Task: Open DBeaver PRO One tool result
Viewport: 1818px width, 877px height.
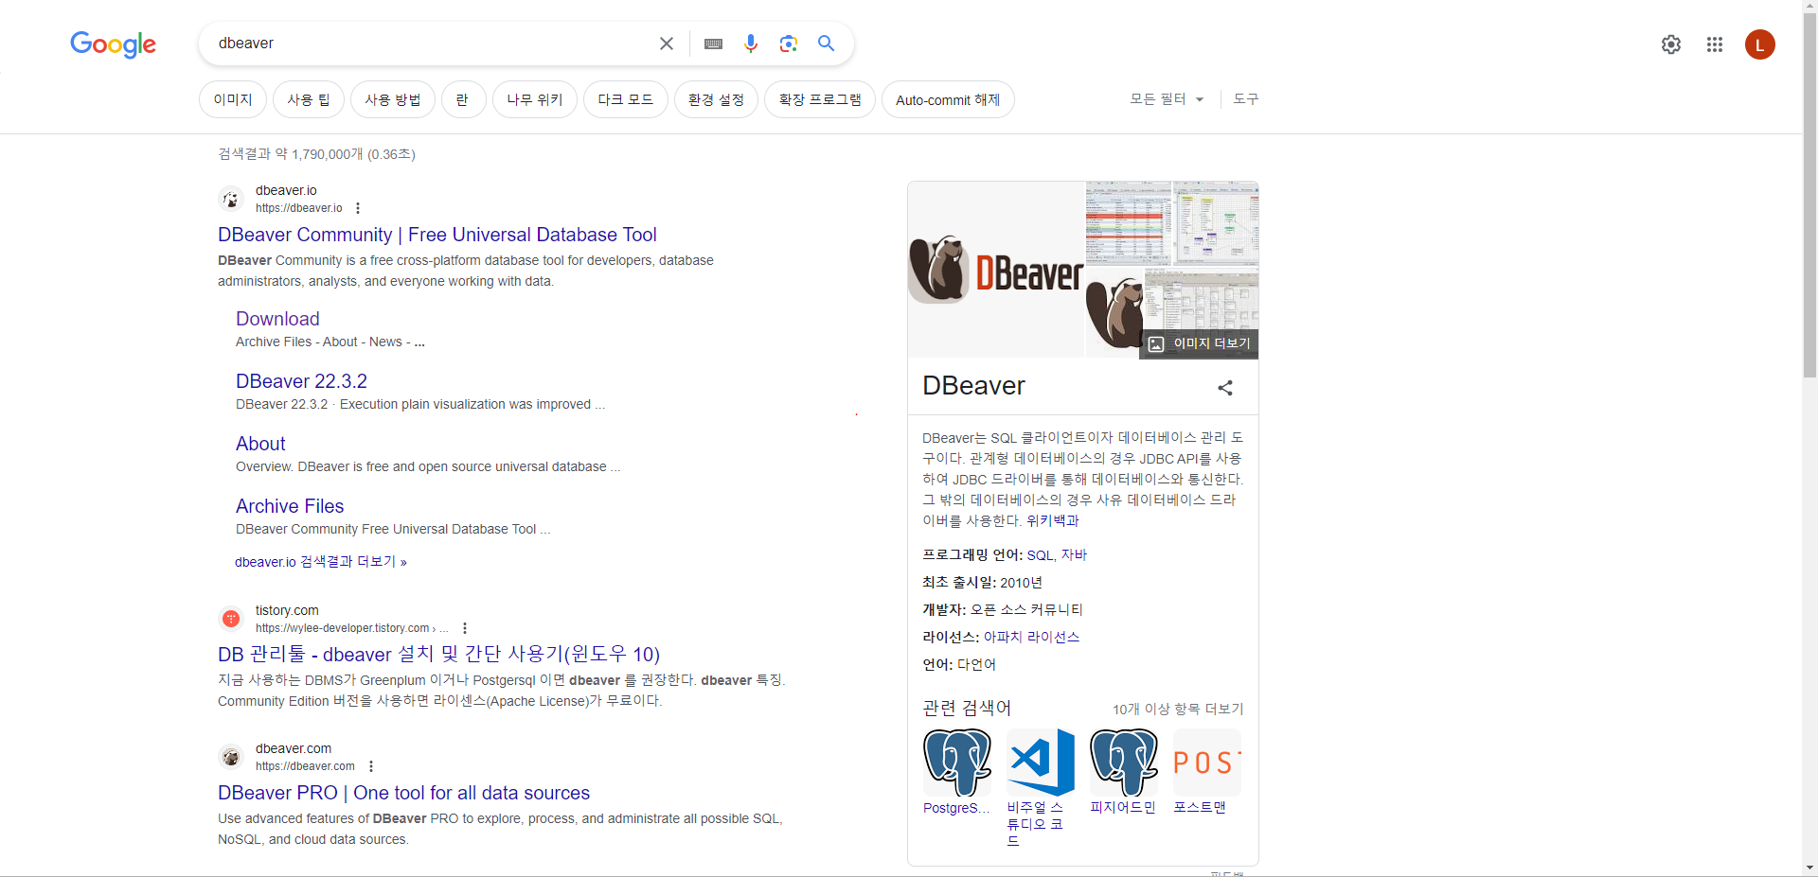Action: (x=403, y=793)
